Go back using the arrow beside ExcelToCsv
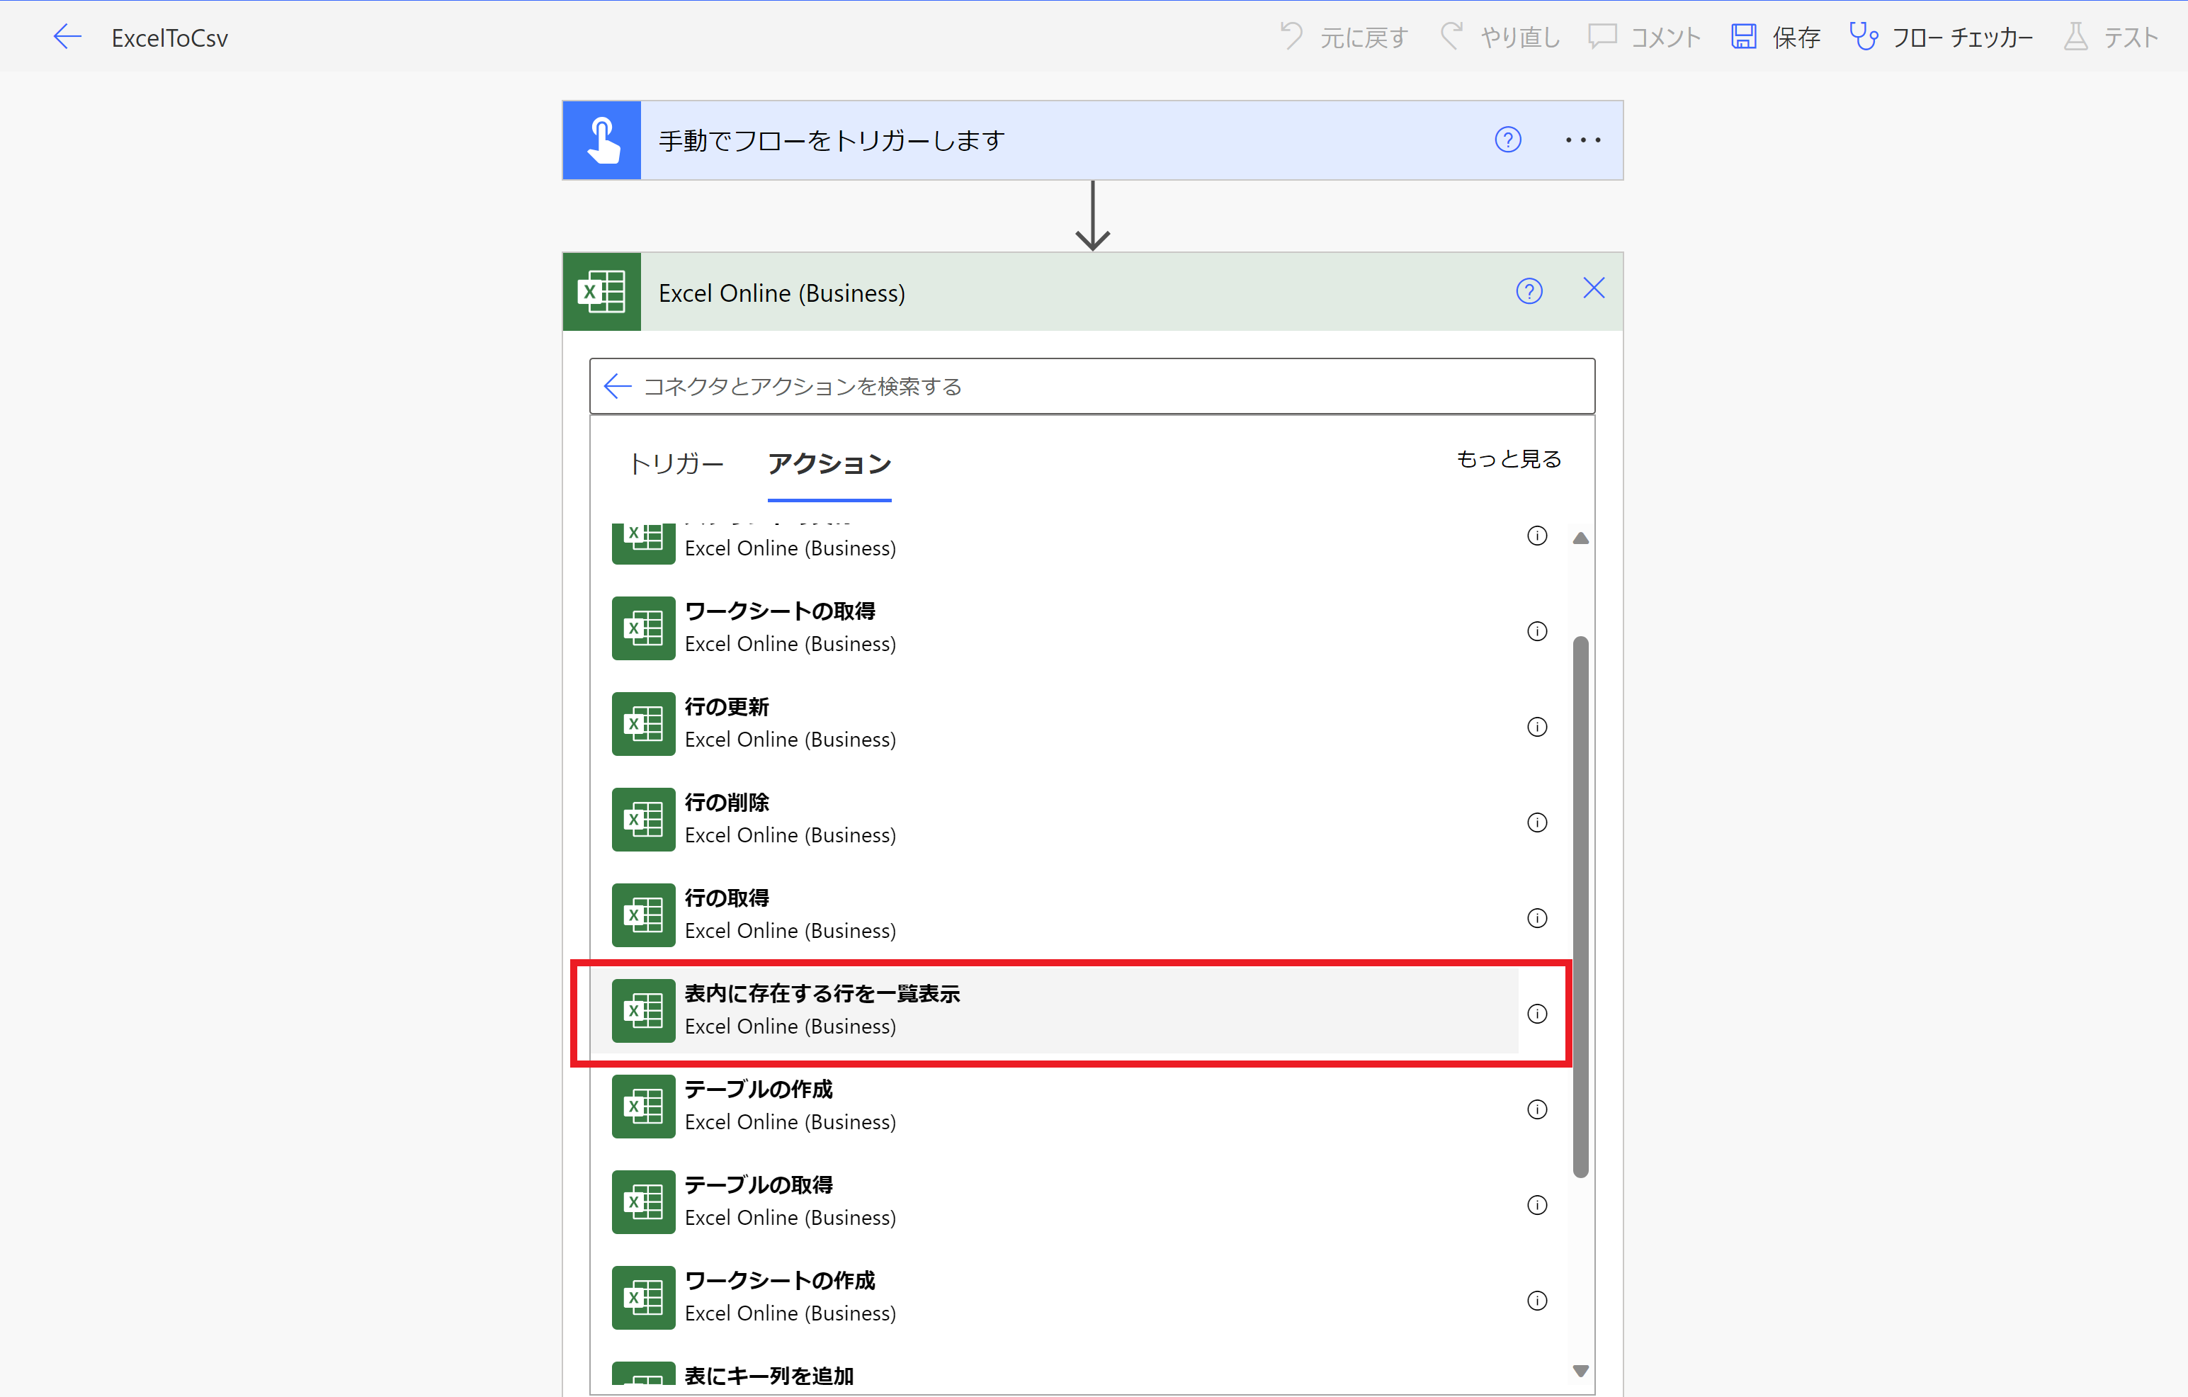Image resolution: width=2188 pixels, height=1397 pixels. pos(67,38)
